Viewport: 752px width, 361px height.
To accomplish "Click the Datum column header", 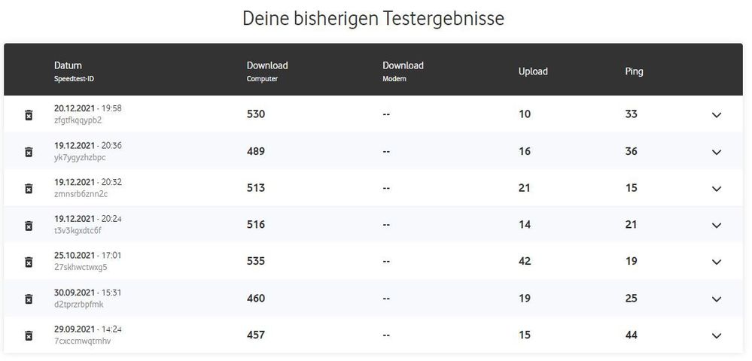I will tap(68, 66).
